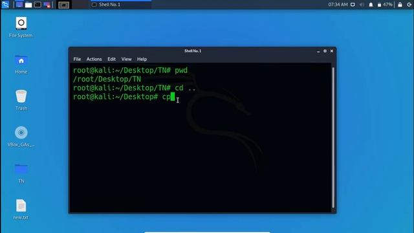This screenshot has width=414, height=233.
Task: Open the Kali applications menu
Action: click(5, 5)
